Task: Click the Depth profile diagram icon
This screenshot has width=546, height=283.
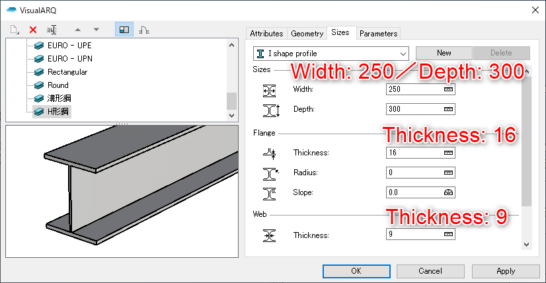Action: click(x=271, y=110)
